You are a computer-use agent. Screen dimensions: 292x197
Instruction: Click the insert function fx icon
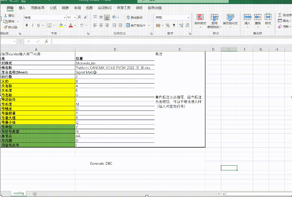tap(46, 41)
